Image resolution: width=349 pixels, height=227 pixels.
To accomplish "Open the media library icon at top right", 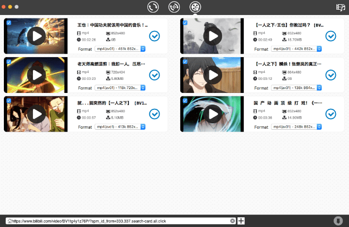I will tap(340, 7).
